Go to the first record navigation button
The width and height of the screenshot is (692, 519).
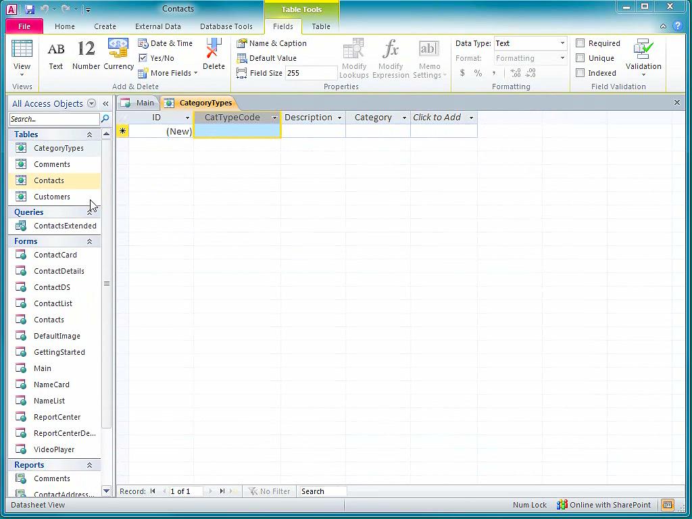[x=153, y=491]
